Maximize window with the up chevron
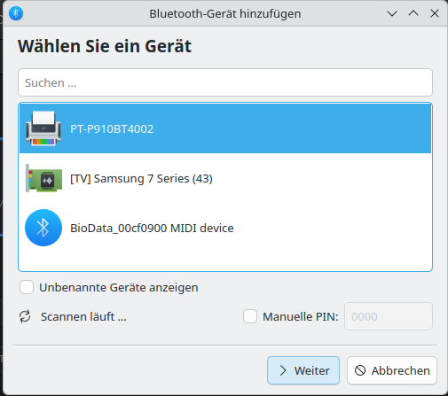Image resolution: width=448 pixels, height=396 pixels. [413, 13]
